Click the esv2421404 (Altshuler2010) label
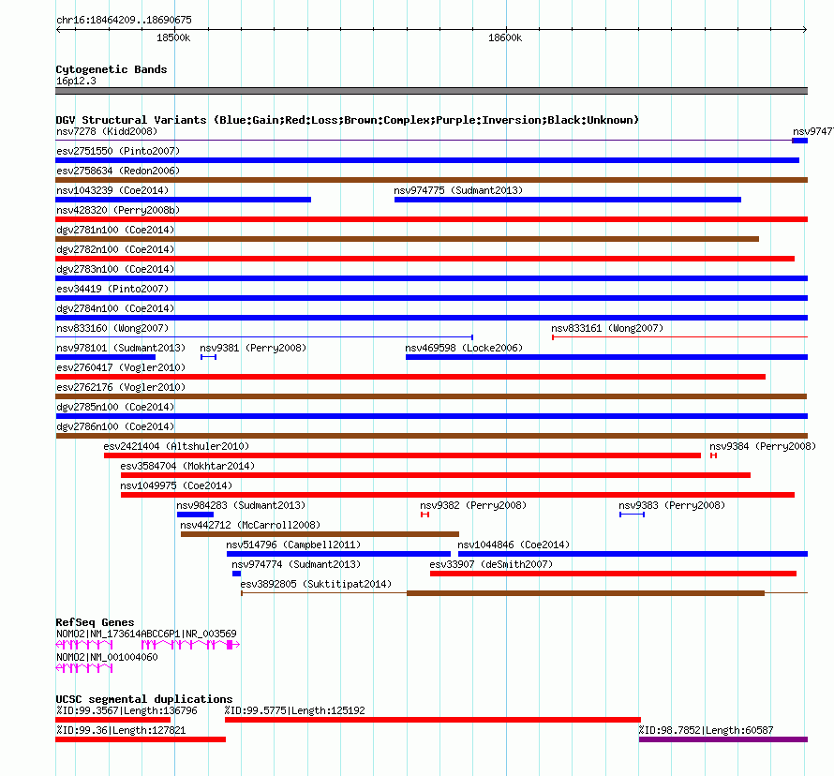Image resolution: width=834 pixels, height=776 pixels. click(176, 446)
